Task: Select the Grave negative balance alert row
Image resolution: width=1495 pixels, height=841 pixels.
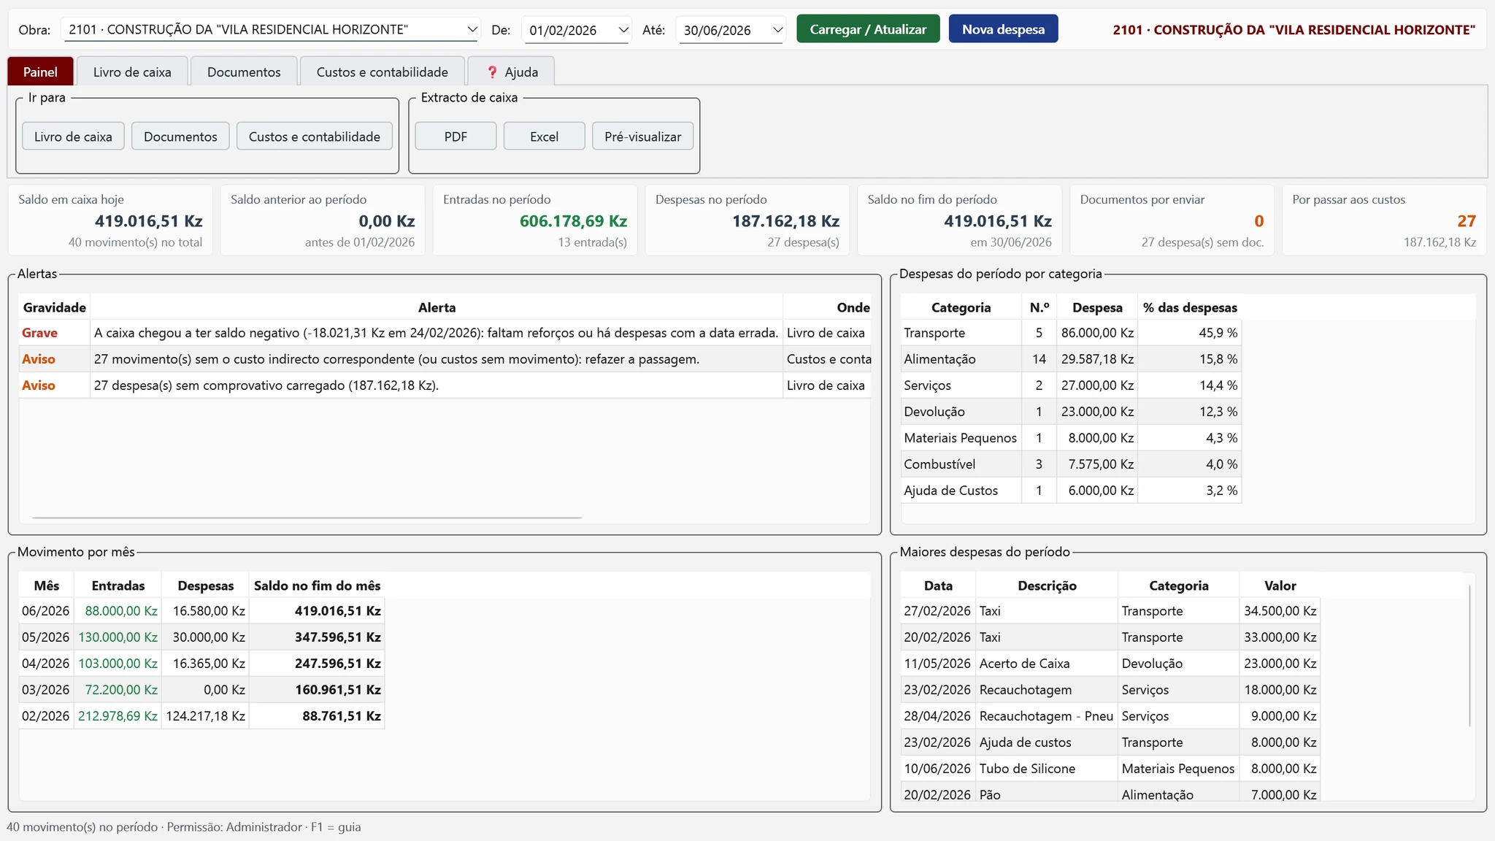Action: (x=445, y=333)
